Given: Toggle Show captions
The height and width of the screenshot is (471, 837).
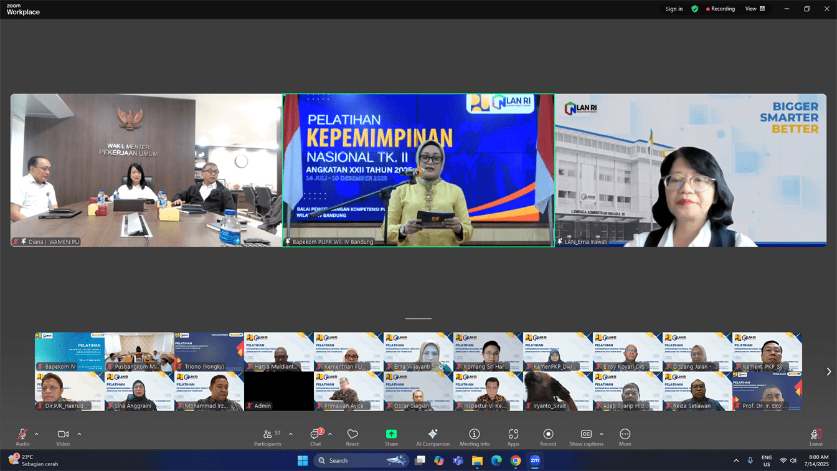Looking at the screenshot, I should click(x=586, y=437).
